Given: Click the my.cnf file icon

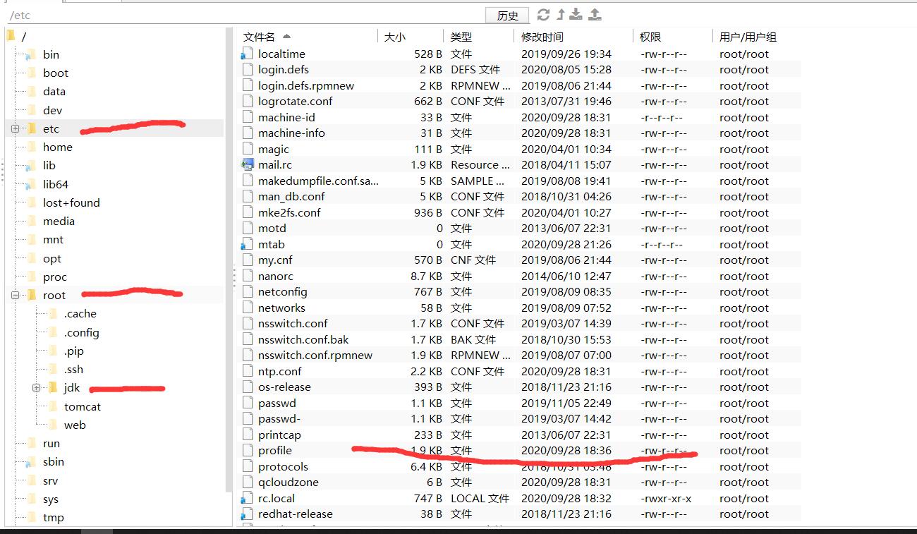Looking at the screenshot, I should click(246, 260).
